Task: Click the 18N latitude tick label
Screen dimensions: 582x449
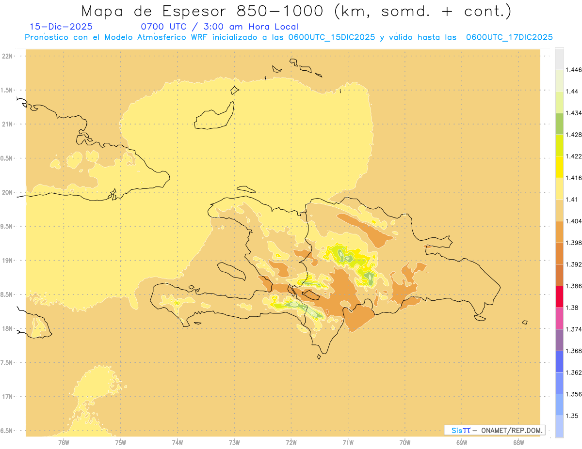Action: point(8,329)
